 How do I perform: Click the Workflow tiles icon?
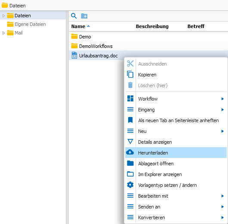pos(130,98)
